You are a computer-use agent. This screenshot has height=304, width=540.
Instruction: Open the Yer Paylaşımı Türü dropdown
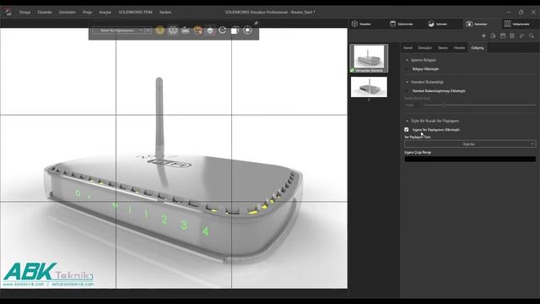470,144
